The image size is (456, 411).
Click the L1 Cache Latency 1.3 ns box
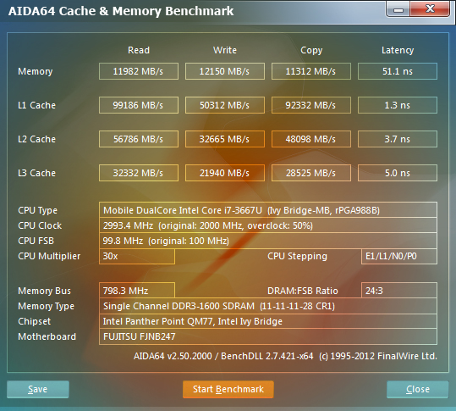coord(398,105)
